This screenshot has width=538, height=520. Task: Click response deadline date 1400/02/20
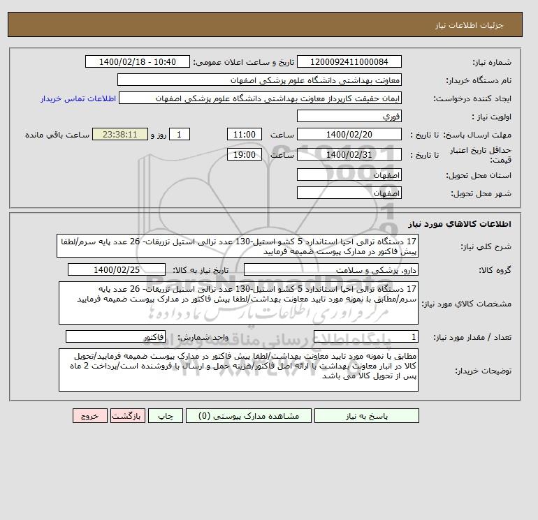(x=349, y=135)
